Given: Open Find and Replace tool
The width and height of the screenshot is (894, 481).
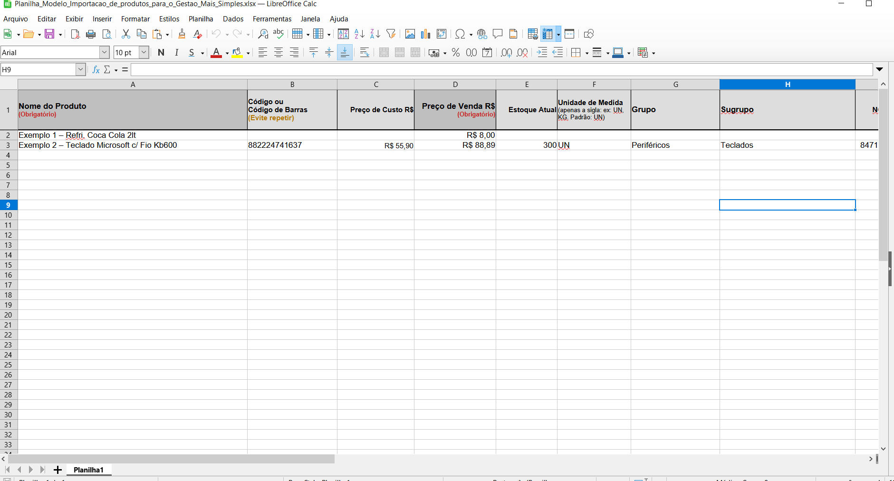Looking at the screenshot, I should pyautogui.click(x=263, y=34).
